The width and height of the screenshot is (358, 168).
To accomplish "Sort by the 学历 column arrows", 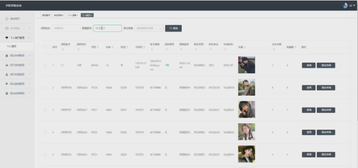I will click(98, 47).
